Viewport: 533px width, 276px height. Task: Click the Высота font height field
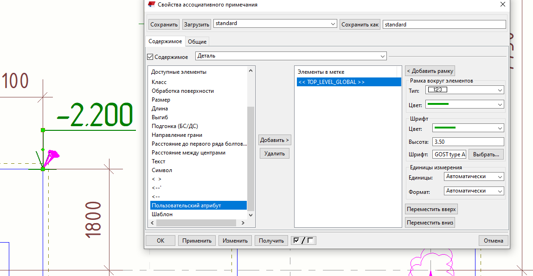click(468, 141)
